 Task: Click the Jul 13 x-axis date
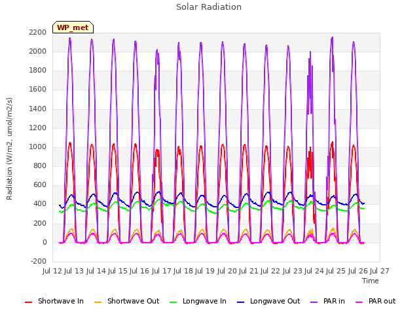pos(74,271)
